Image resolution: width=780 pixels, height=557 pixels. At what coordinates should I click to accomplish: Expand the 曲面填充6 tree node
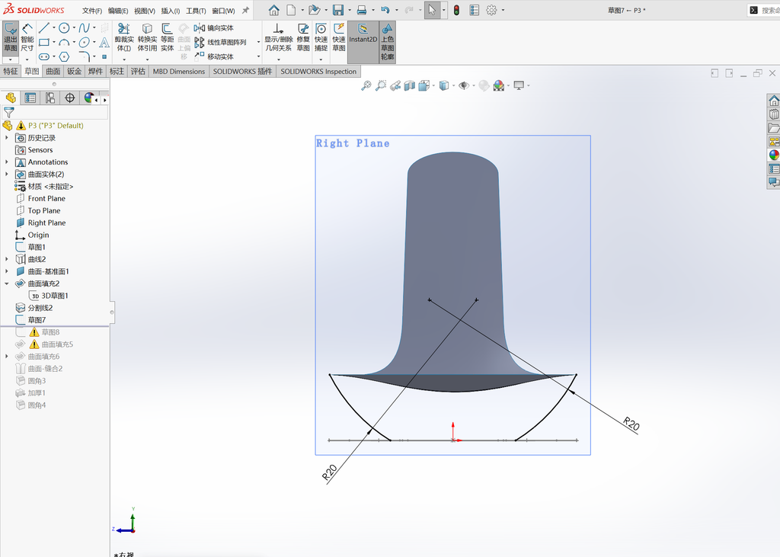pyautogui.click(x=6, y=357)
